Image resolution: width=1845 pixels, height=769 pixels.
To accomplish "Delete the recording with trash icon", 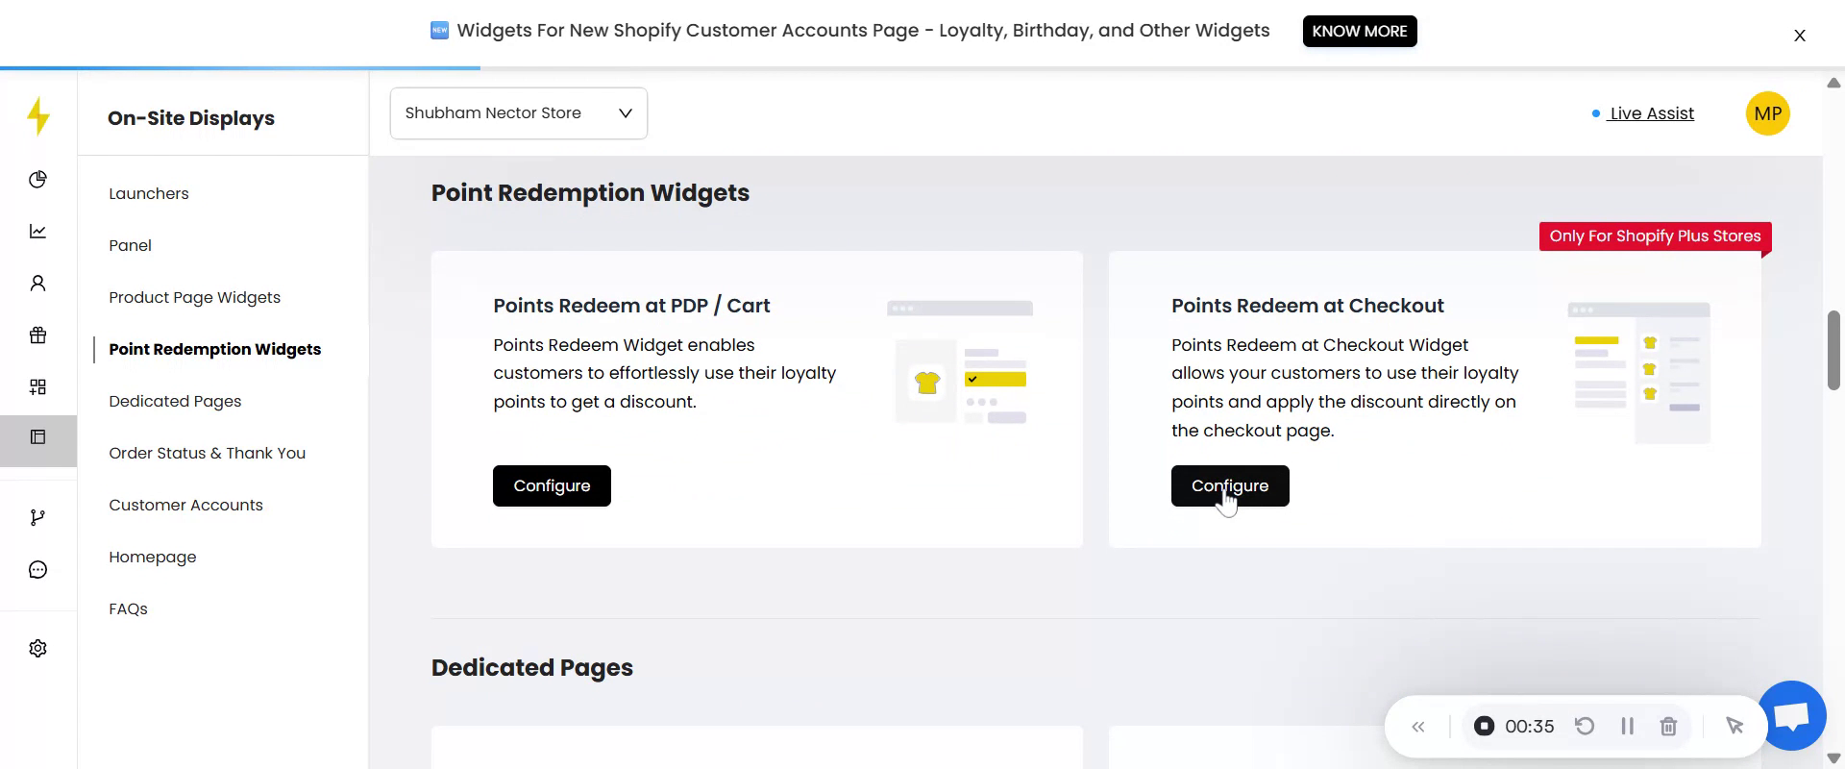I will click(1668, 727).
